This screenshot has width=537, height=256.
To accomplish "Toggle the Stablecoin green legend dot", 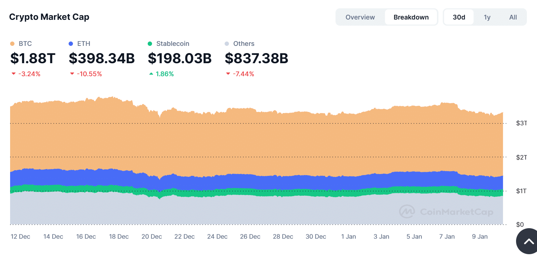I will 150,44.
